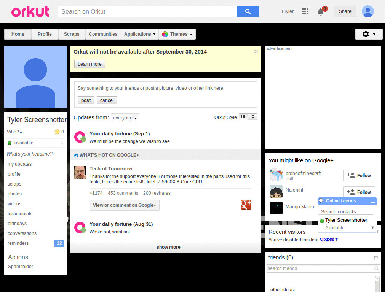Click 453 comments count
Viewport: 390px width, 292px height.
tap(123, 193)
